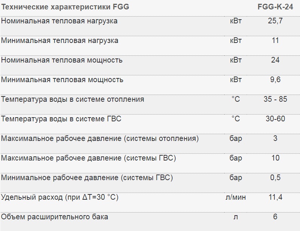Screen dimensions: 300x231
Task: Select the л/мин unit cell
Action: click(236, 197)
